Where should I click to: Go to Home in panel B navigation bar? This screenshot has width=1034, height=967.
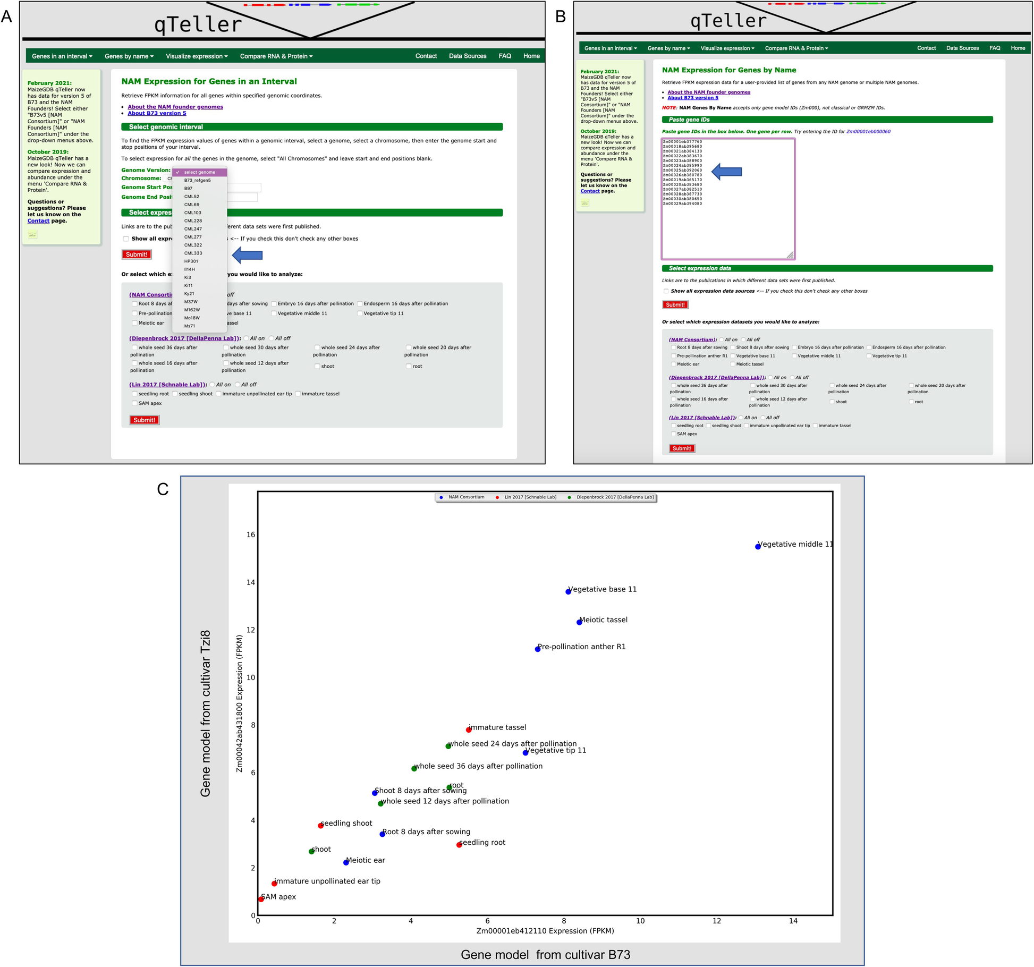(1018, 48)
